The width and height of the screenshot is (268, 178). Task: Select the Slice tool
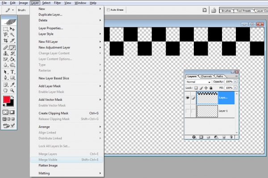click(x=12, y=41)
